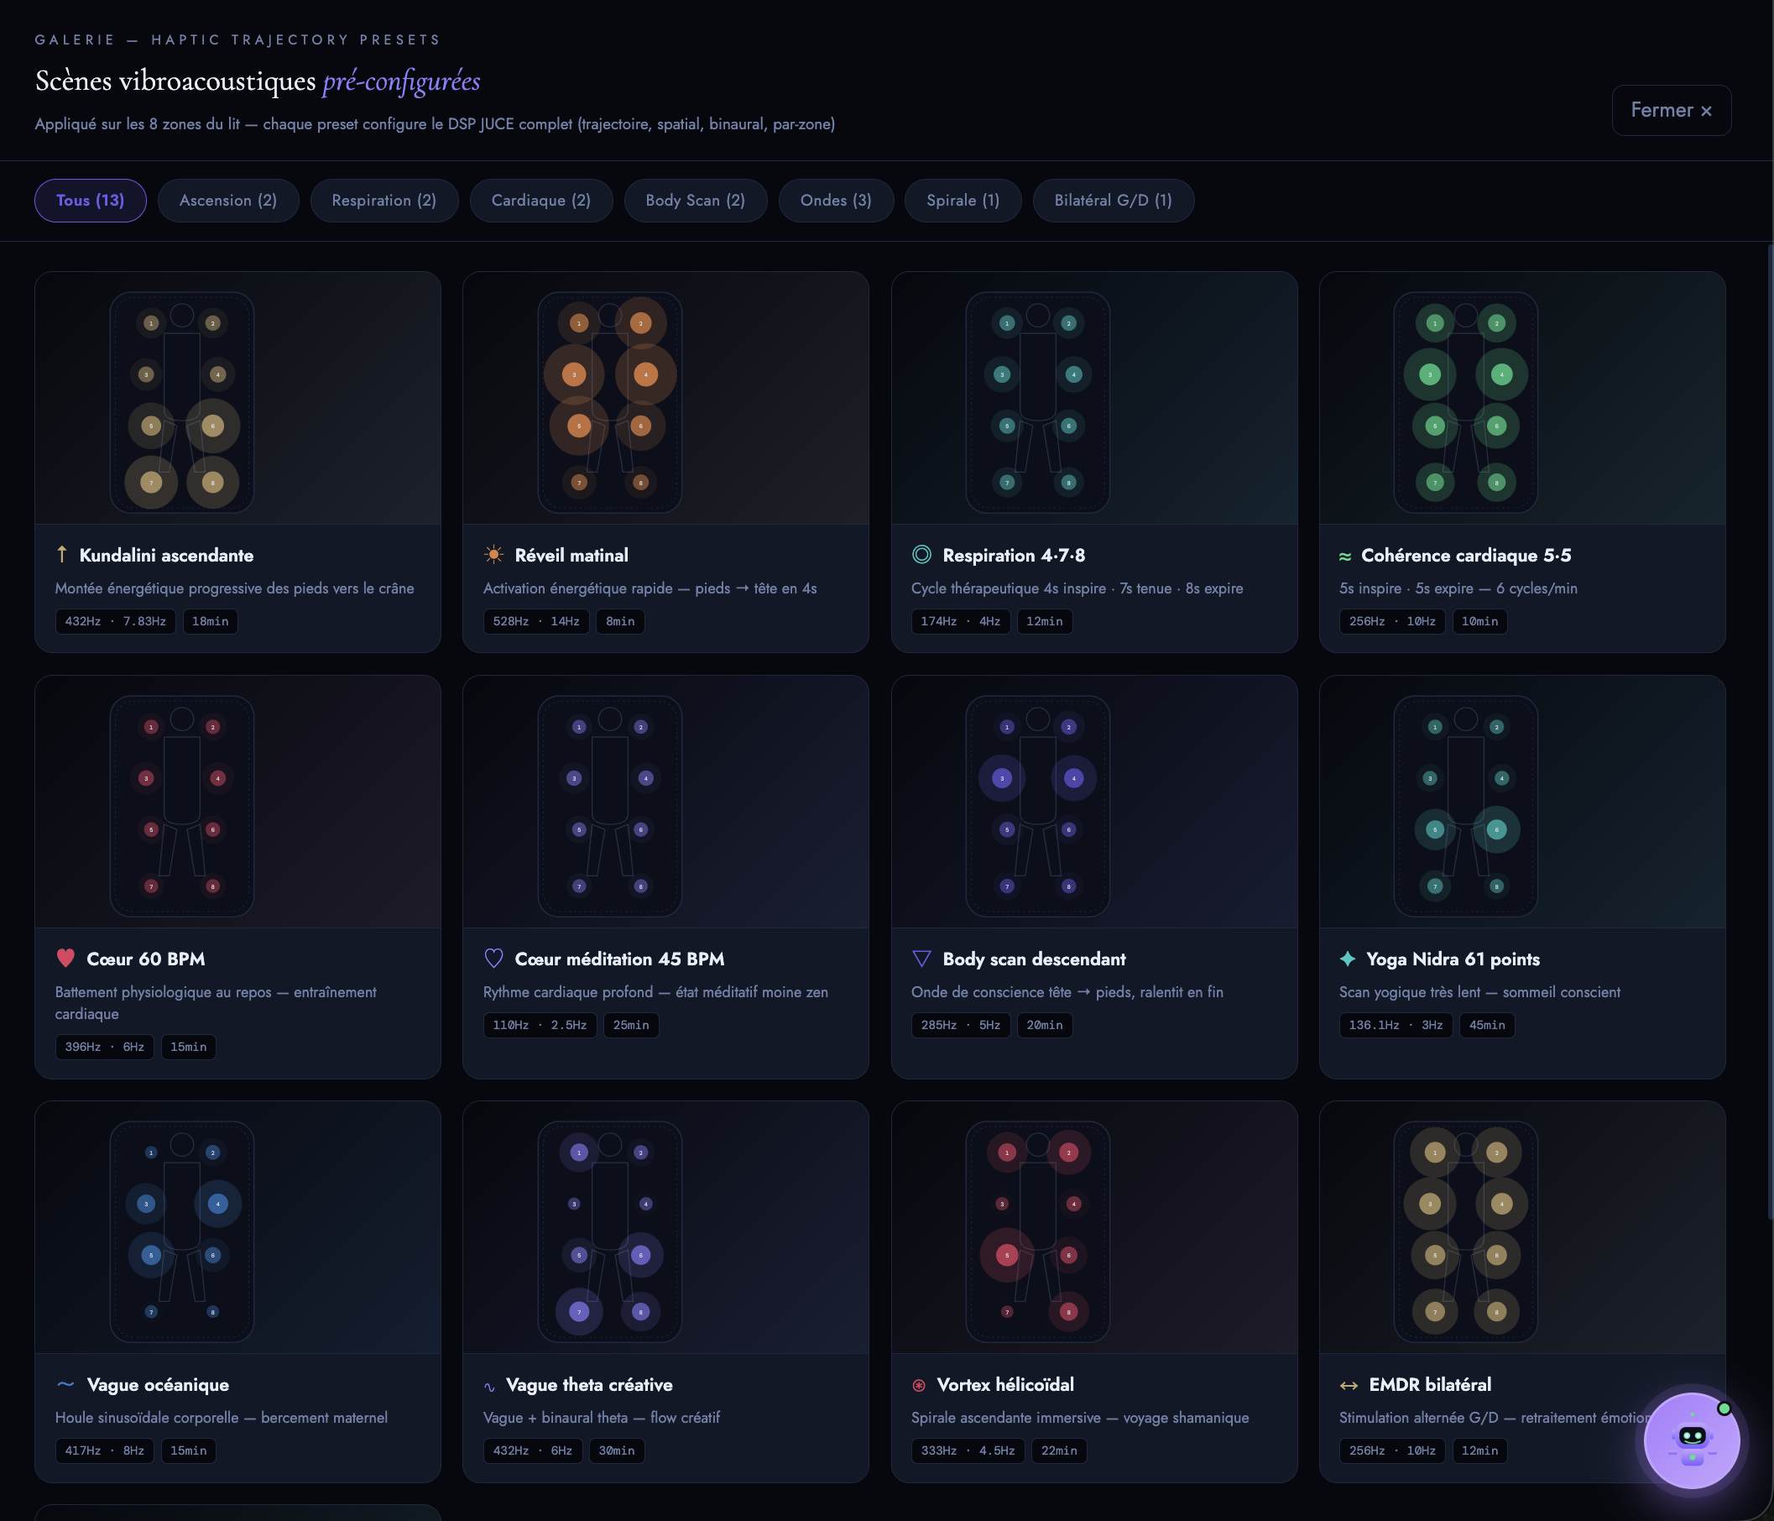Click the Kundalini ascendante up-arrow icon

(61, 554)
